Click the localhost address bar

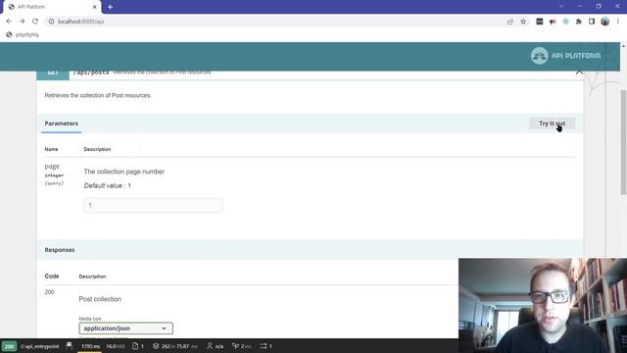point(276,22)
